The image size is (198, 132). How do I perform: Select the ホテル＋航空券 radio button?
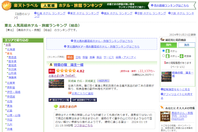click(x=163, y=56)
